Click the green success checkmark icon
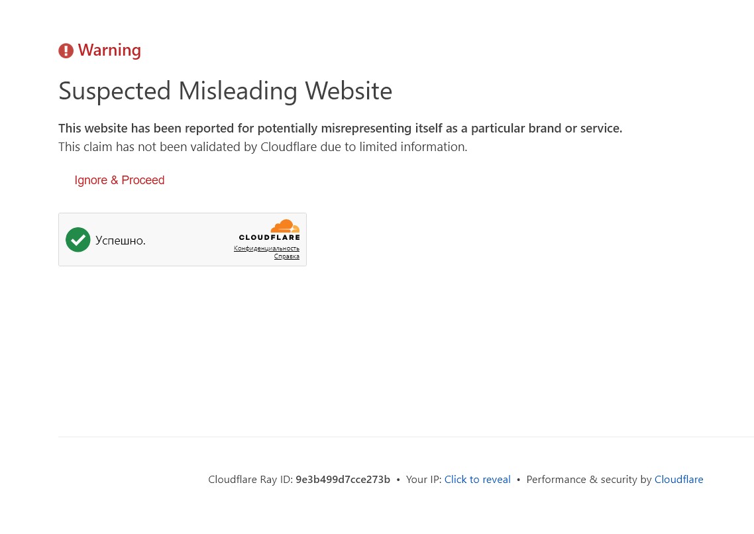This screenshot has height=534, width=754. (78, 240)
